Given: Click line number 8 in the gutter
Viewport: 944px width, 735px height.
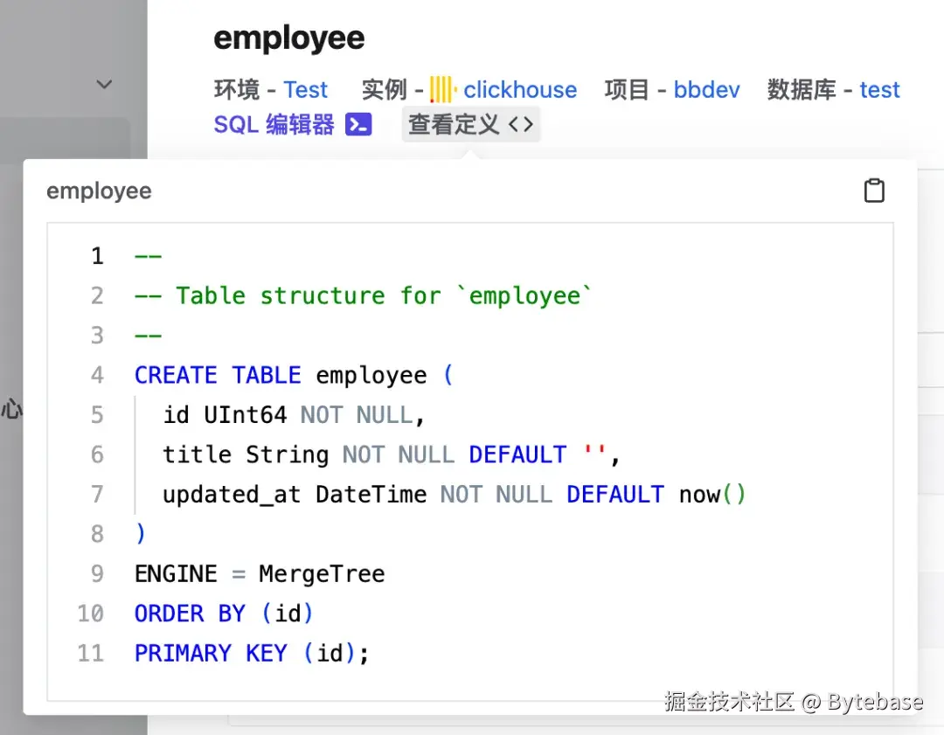Looking at the screenshot, I should point(98,534).
